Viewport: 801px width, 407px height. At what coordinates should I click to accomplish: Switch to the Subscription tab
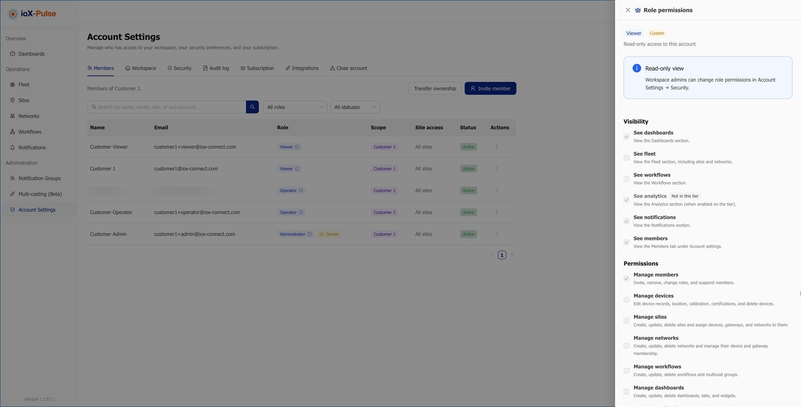257,68
